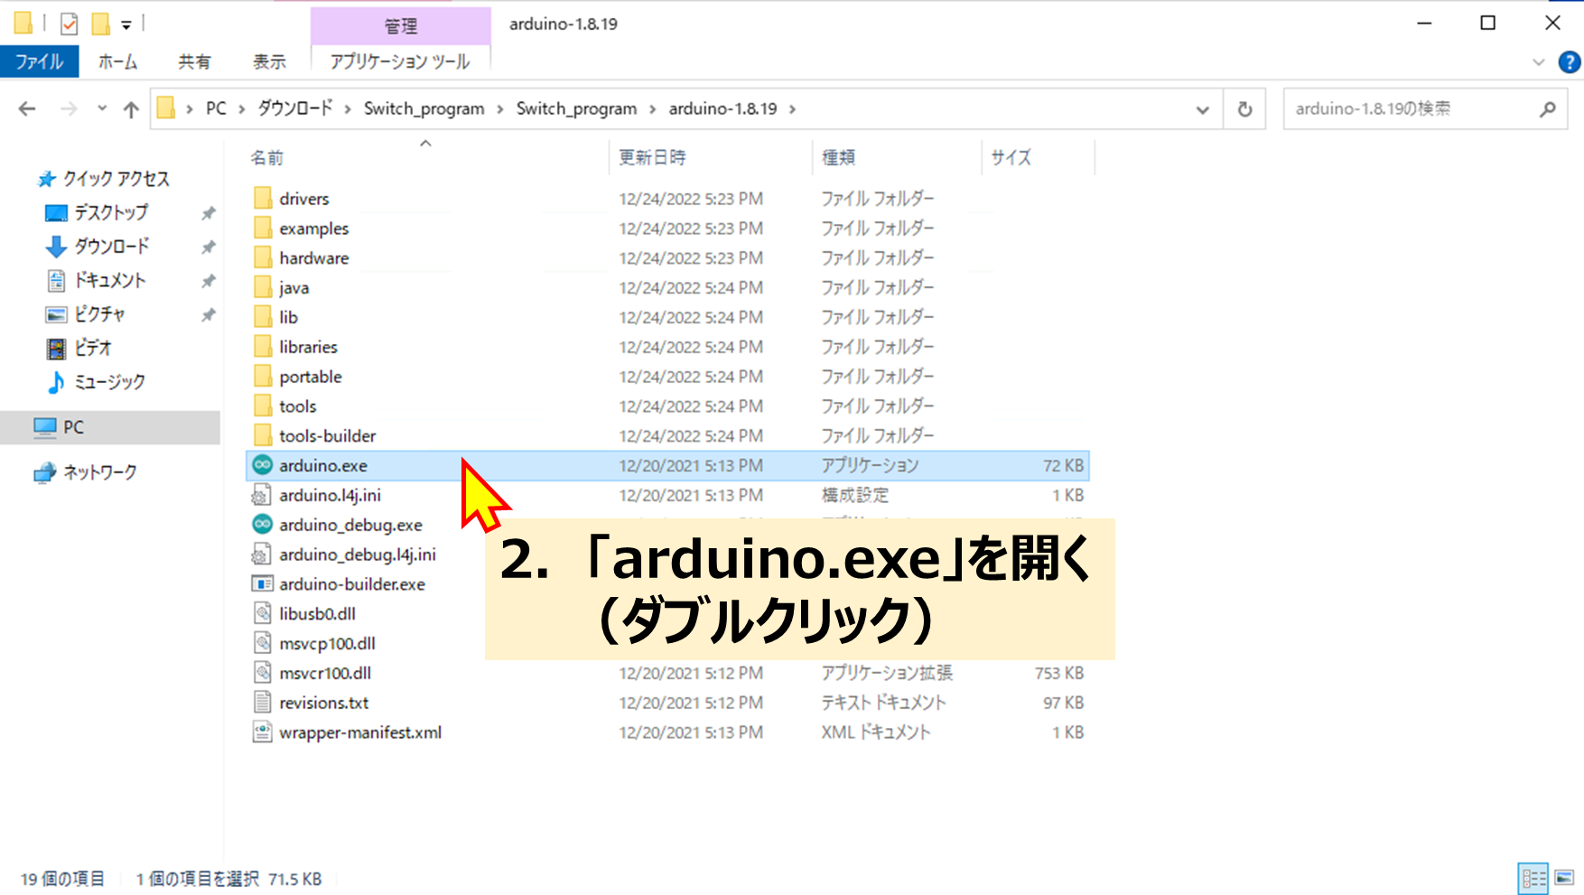1584x895 pixels.
Task: Select the msvcp100.dll file icon
Action: [262, 643]
